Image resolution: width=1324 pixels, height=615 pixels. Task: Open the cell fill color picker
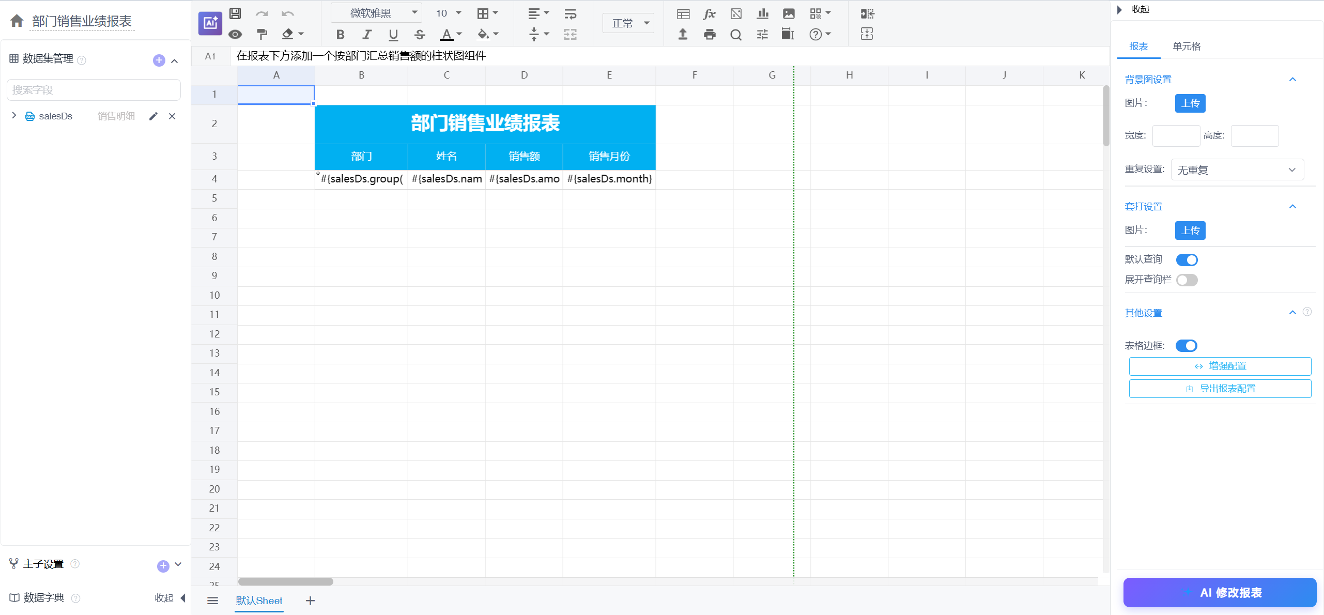[488, 35]
